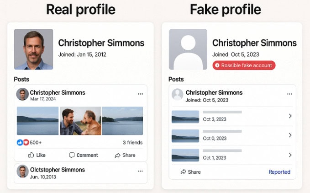Click the Comment speech bubble icon
The width and height of the screenshot is (310, 193).
pyautogui.click(x=72, y=155)
